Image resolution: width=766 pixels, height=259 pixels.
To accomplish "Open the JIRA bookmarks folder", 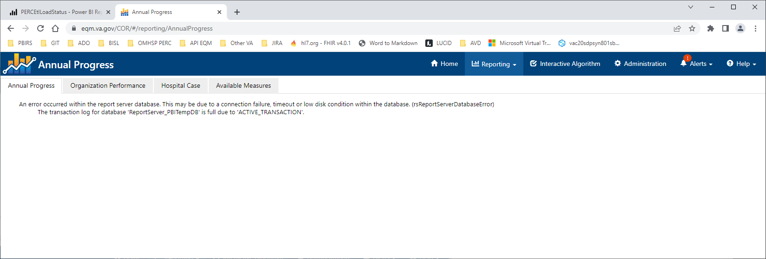I will [272, 43].
